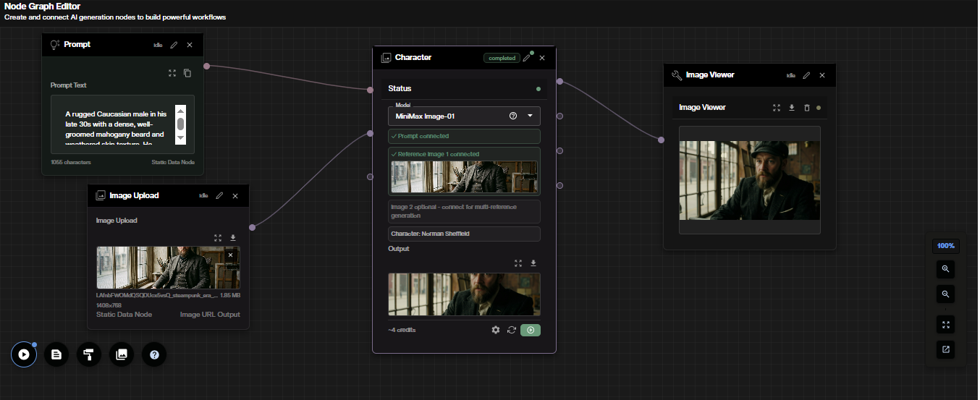Run the Character node with green play button
Screen dimensions: 980x400
(531, 330)
